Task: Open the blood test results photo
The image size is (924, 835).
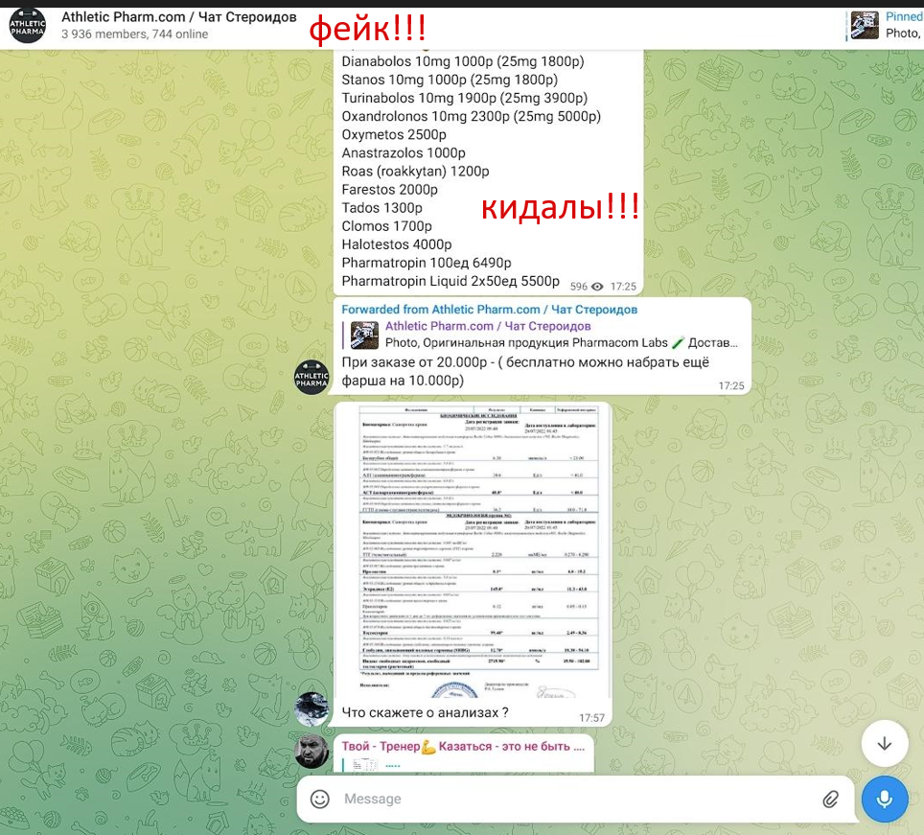Action: tap(473, 551)
